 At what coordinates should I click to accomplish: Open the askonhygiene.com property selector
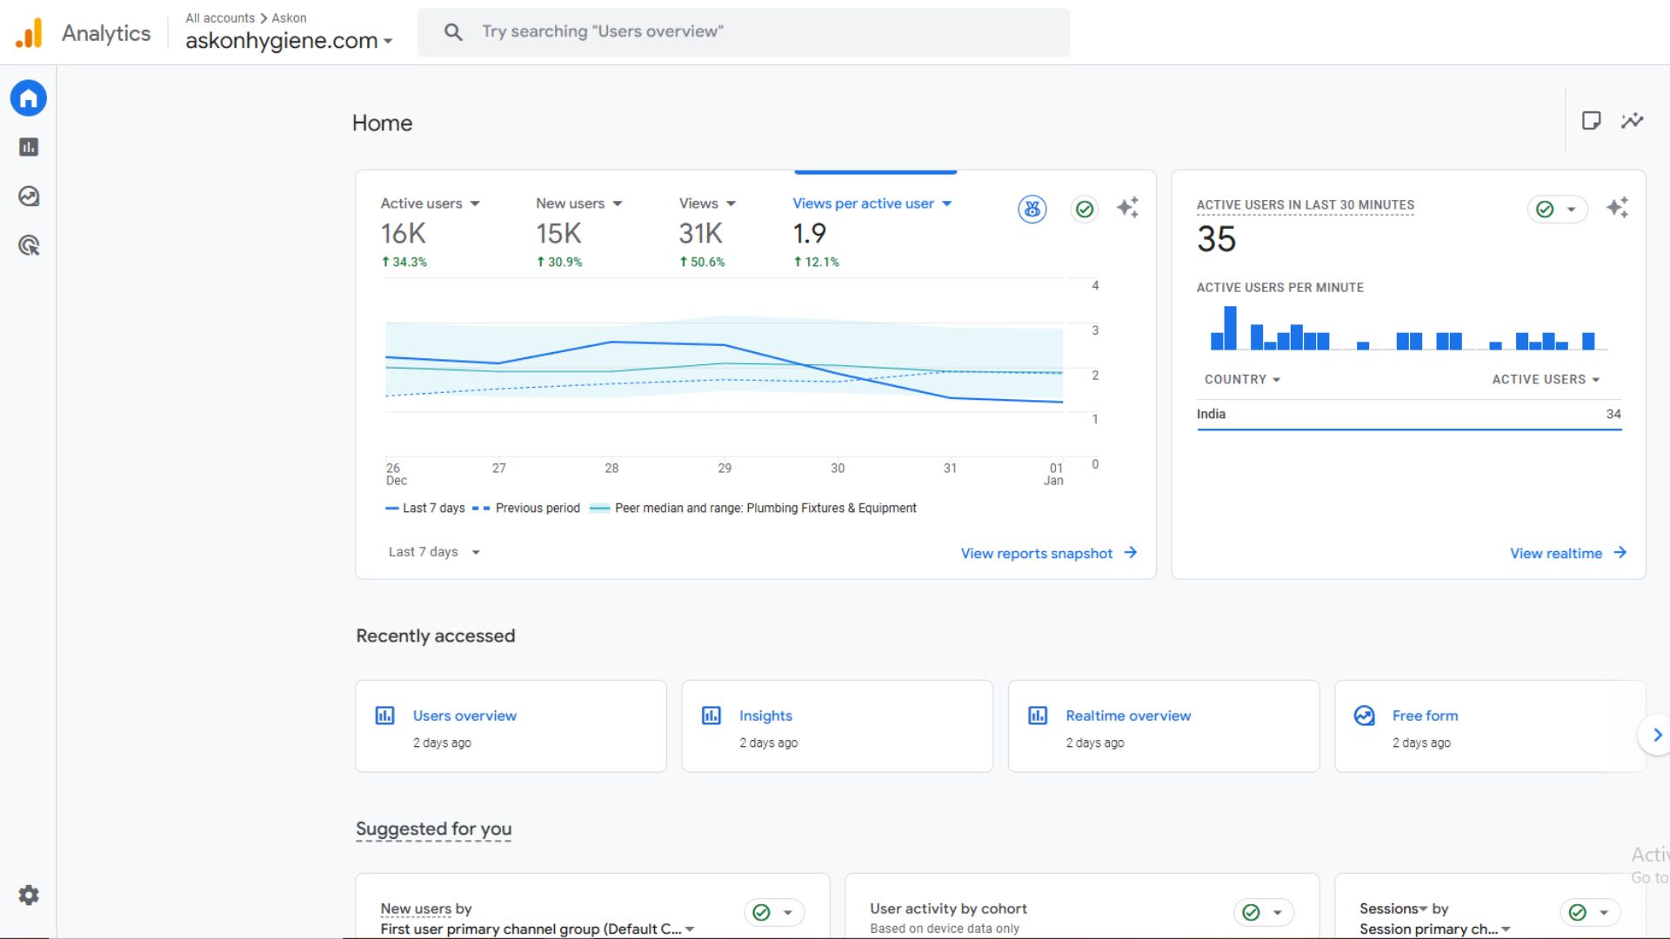point(288,41)
